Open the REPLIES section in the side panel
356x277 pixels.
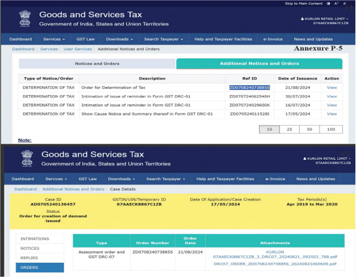pyautogui.click(x=40, y=258)
